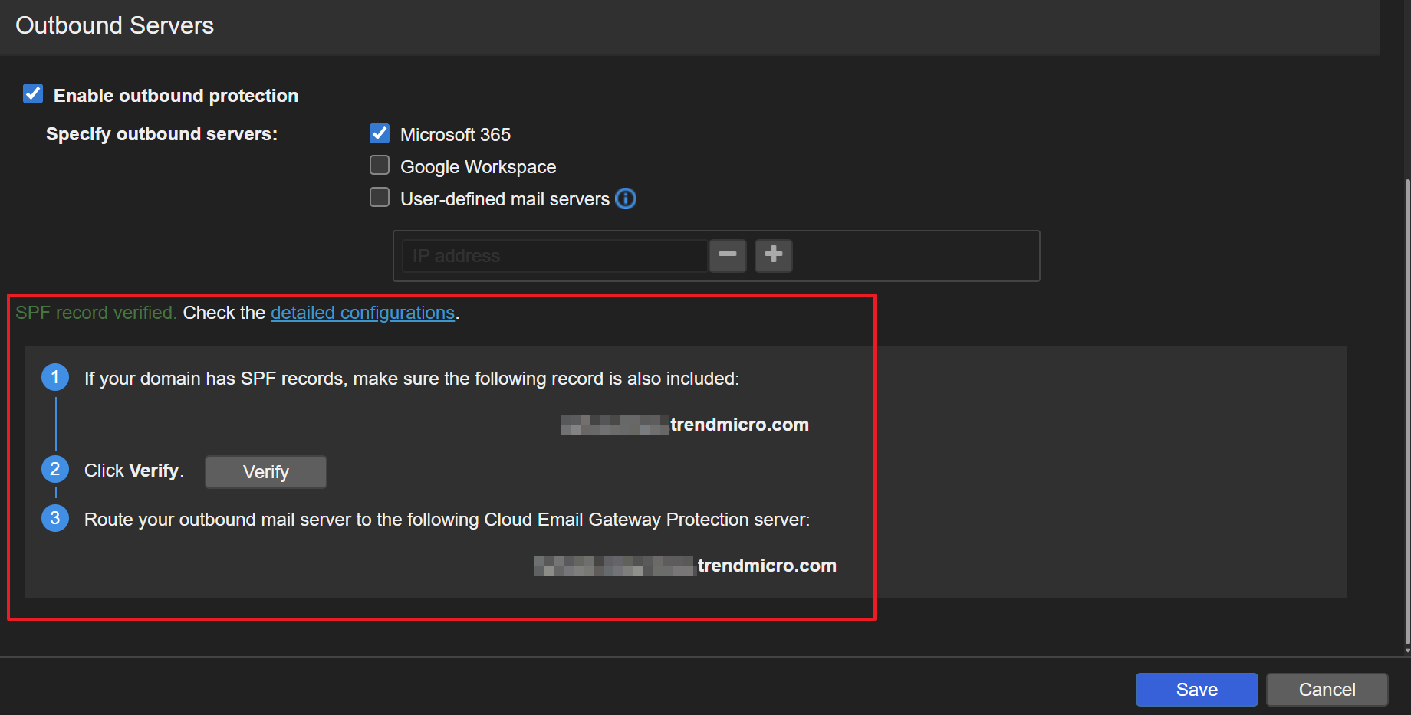The width and height of the screenshot is (1411, 715).
Task: Add an IP address with the plus button
Action: [x=773, y=255]
